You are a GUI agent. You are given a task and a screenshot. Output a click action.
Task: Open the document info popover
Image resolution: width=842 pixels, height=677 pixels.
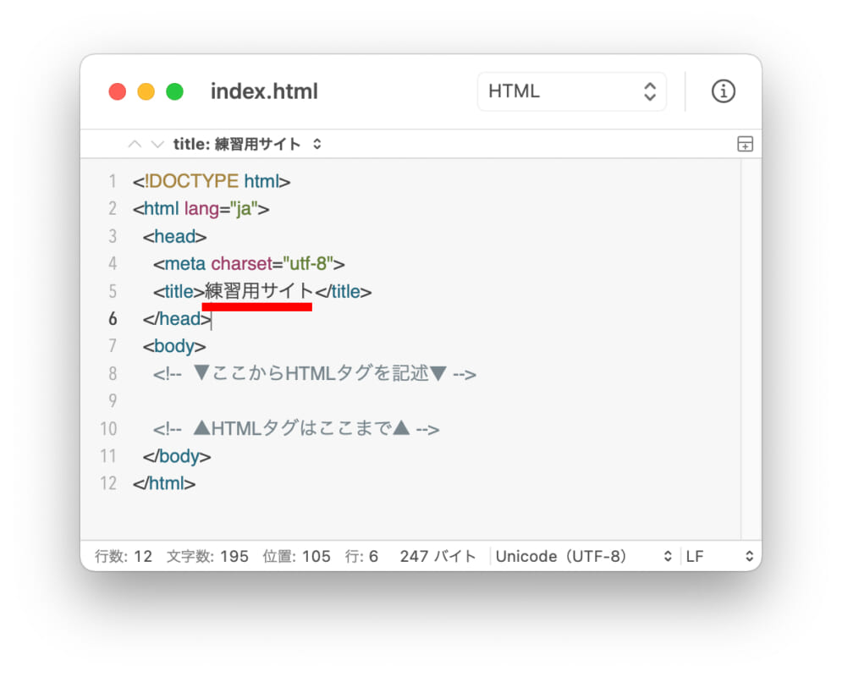pos(723,91)
